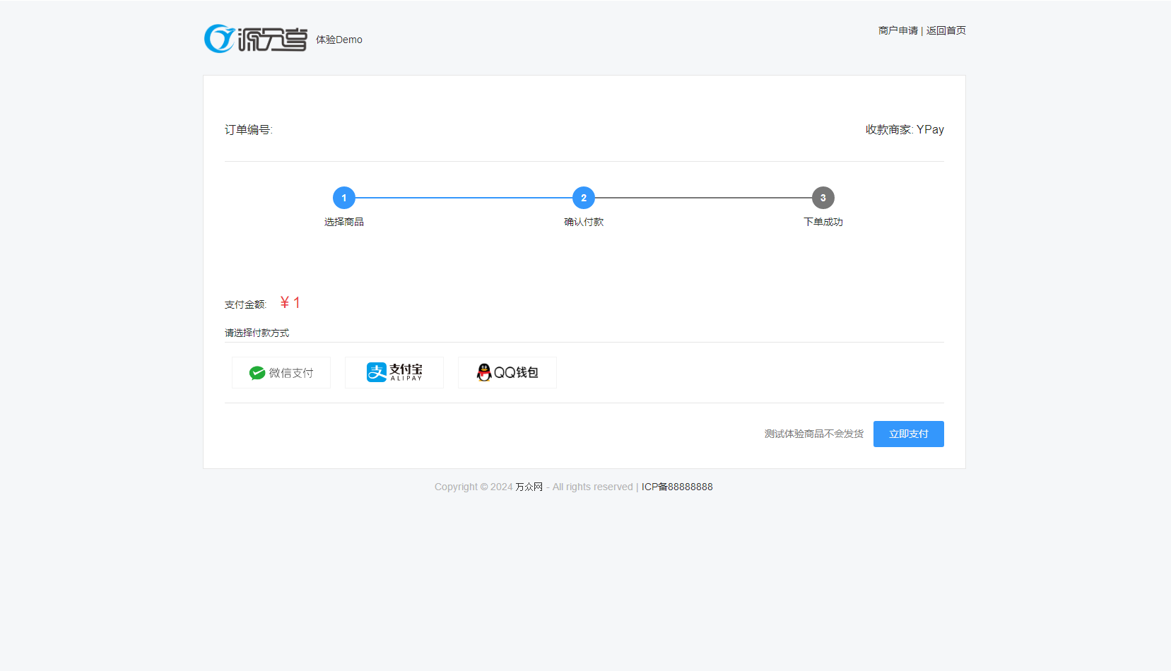Choose QQ钱包 as the payment method
The image size is (1171, 671).
507,372
